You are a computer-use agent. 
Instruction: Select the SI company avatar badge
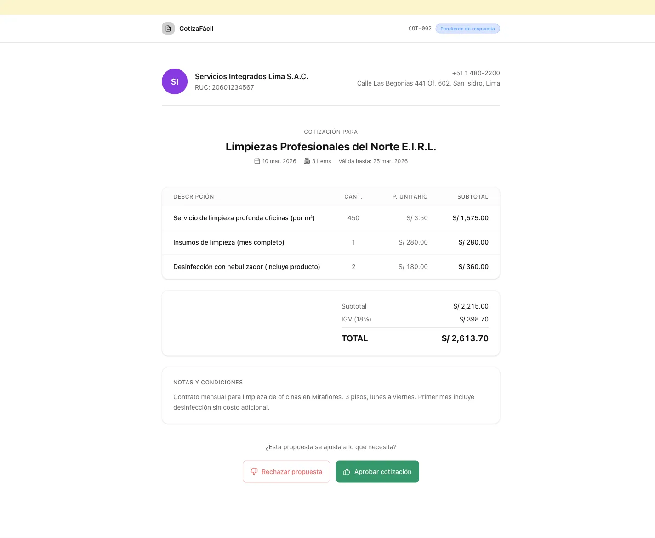(x=175, y=81)
